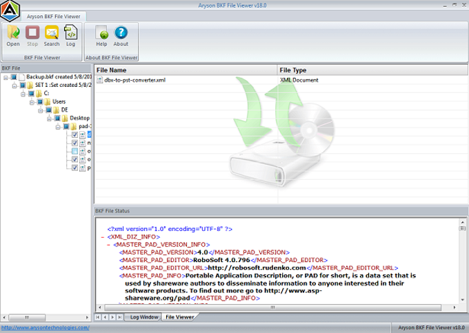The width and height of the screenshot is (469, 333).
Task: Collapse the C: drive node
Action: 23,94
